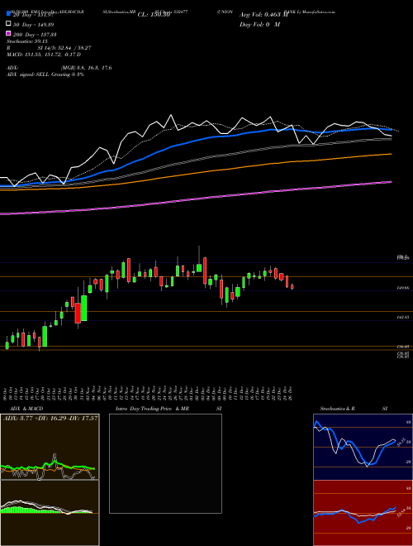Click the 'Avg Vol: 0.463 M' label
The width and height of the screenshot is (413, 546).
(263, 15)
